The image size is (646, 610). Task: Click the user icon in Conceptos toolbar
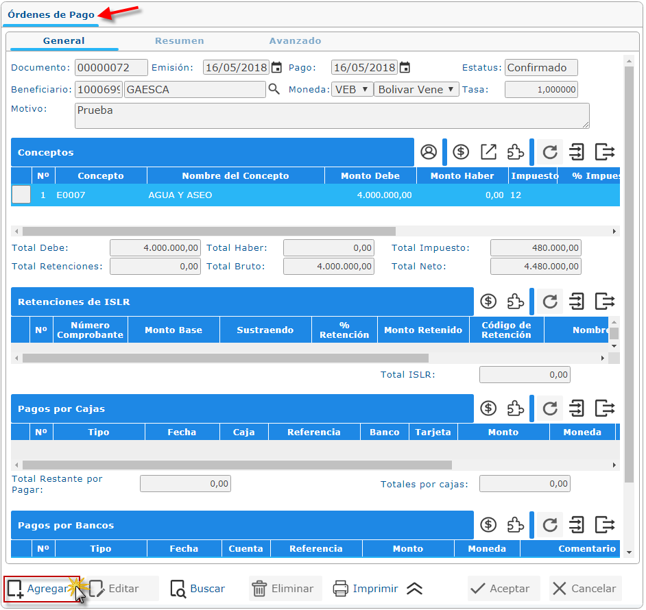pyautogui.click(x=429, y=152)
